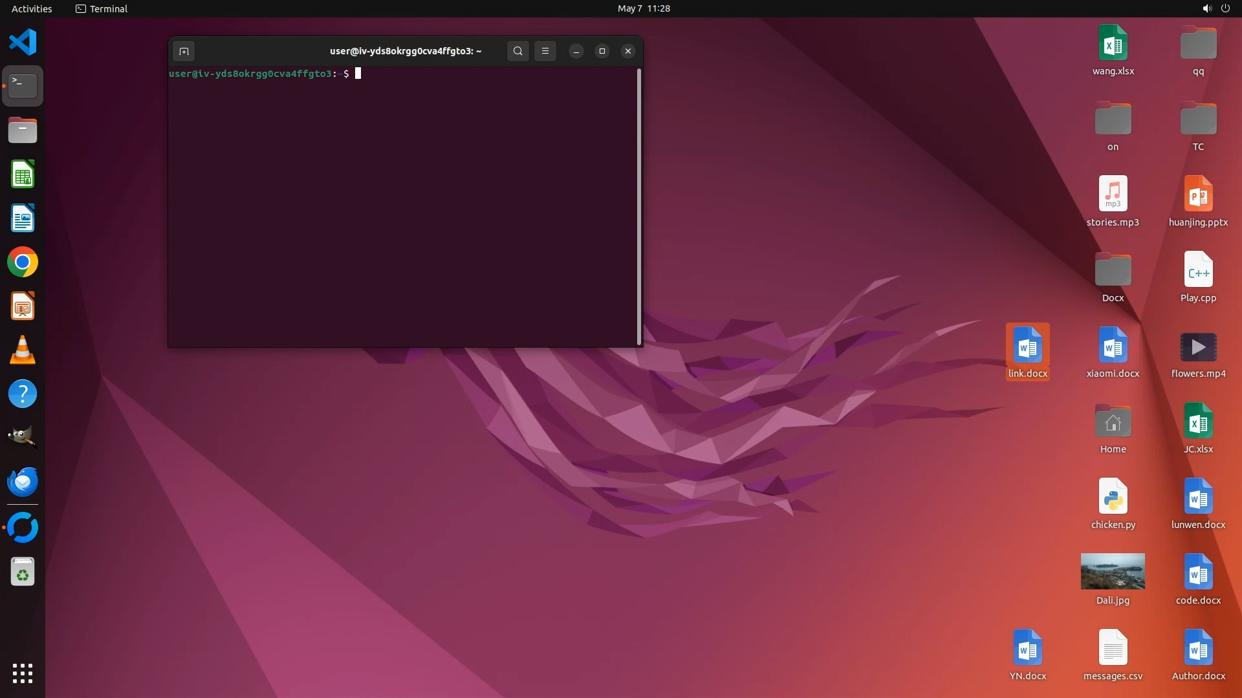
Task: Open the terminal hamburger menu
Action: [x=545, y=51]
